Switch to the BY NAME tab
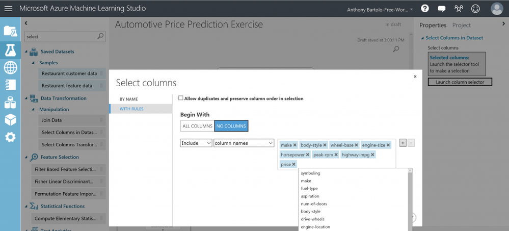 tap(129, 99)
